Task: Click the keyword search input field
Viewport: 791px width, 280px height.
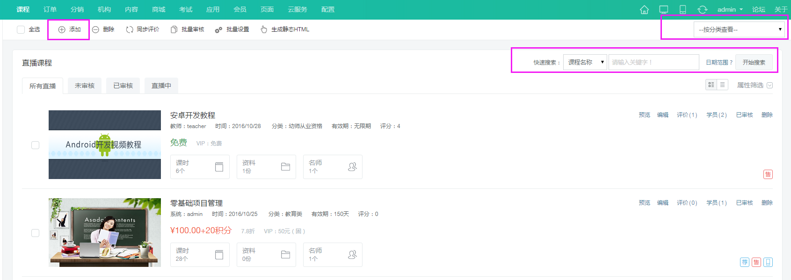Action: pos(653,62)
